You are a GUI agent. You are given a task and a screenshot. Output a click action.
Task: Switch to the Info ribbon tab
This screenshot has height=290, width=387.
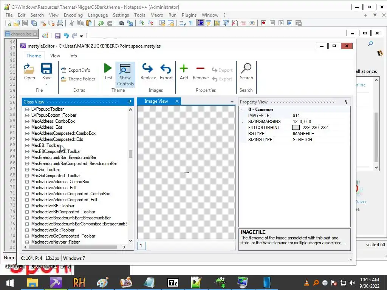(73, 56)
